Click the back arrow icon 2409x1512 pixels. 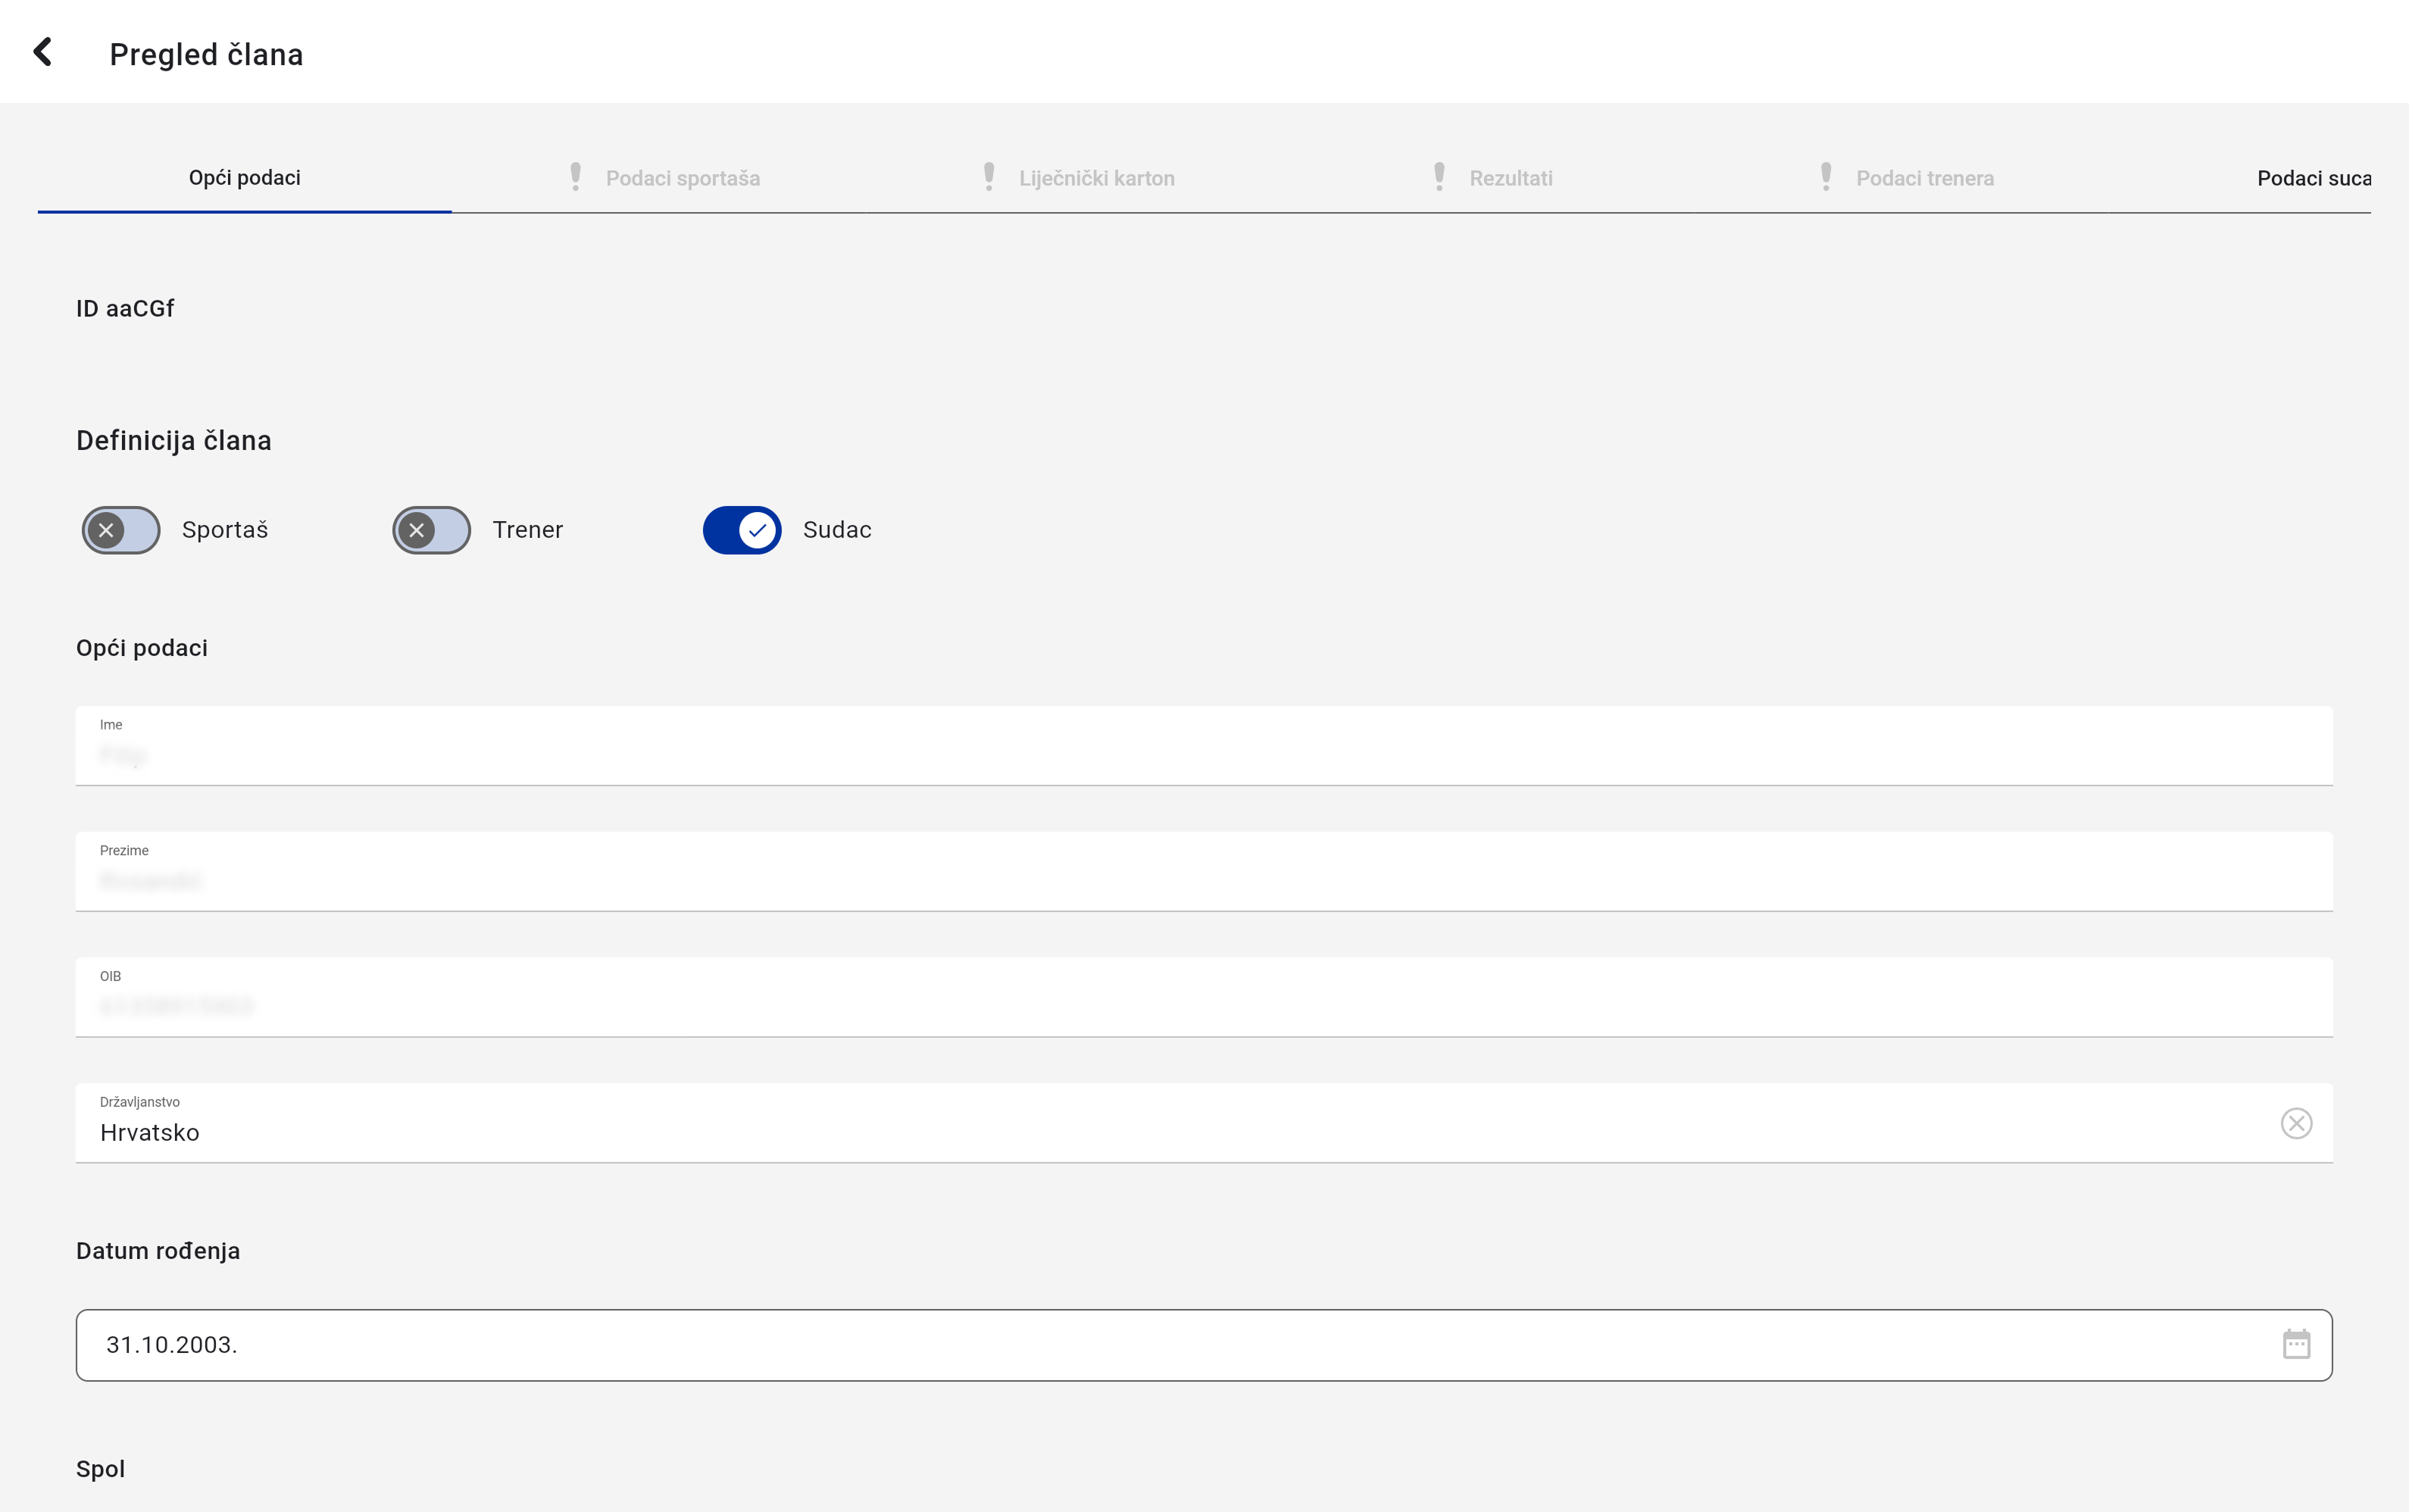click(x=43, y=52)
